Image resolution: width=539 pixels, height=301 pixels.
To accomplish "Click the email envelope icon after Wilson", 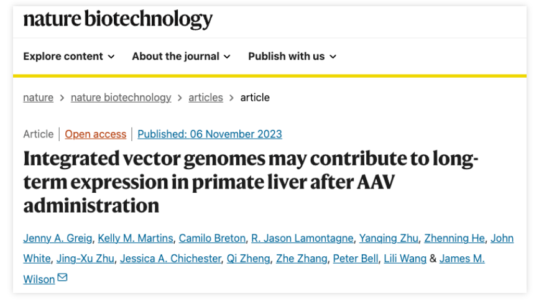I will [x=62, y=277].
